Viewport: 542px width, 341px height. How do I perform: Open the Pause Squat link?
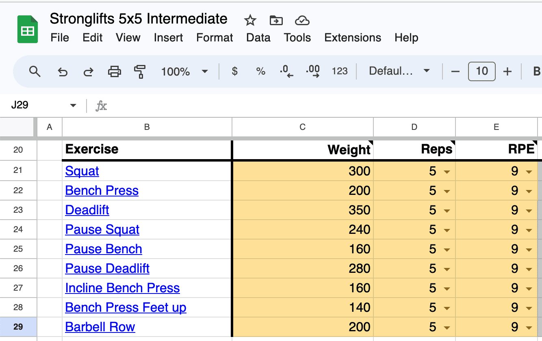102,230
